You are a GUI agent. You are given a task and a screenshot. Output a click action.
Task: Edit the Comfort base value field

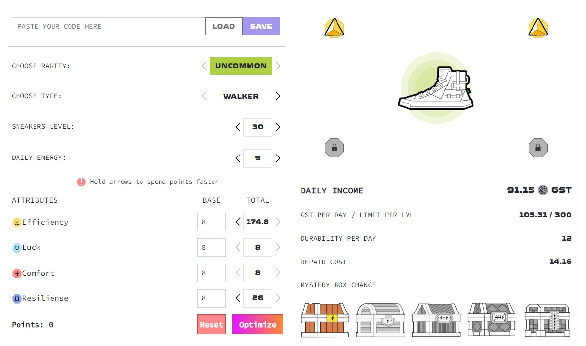(212, 273)
